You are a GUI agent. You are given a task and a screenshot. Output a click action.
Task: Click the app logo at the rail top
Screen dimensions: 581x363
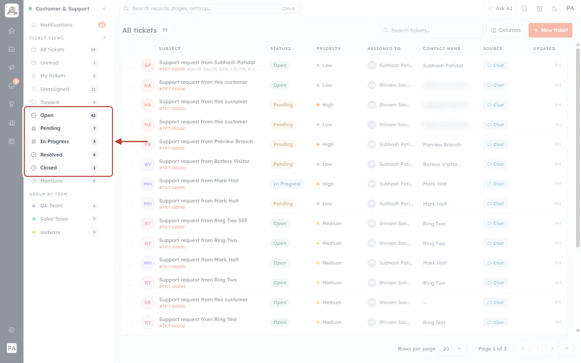[12, 11]
